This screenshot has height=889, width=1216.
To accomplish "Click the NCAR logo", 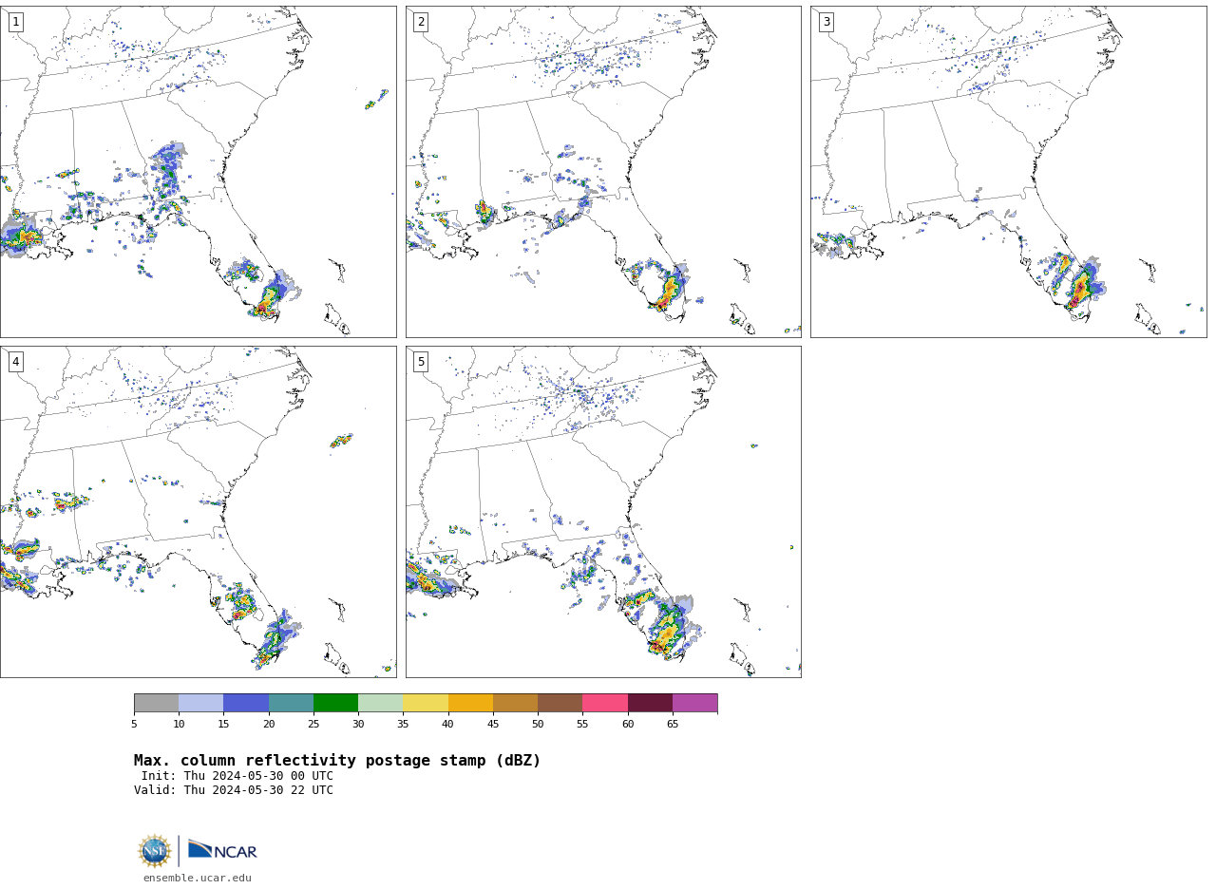I will [222, 851].
